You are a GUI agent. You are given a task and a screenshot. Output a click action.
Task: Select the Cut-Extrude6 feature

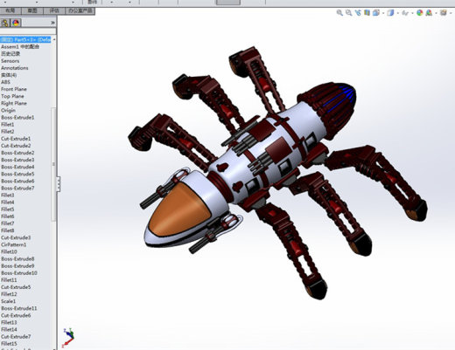point(16,315)
